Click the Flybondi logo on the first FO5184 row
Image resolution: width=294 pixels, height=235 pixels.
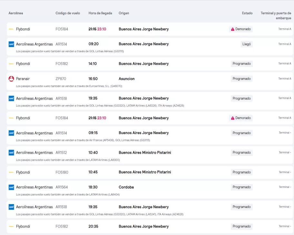pos(11,29)
